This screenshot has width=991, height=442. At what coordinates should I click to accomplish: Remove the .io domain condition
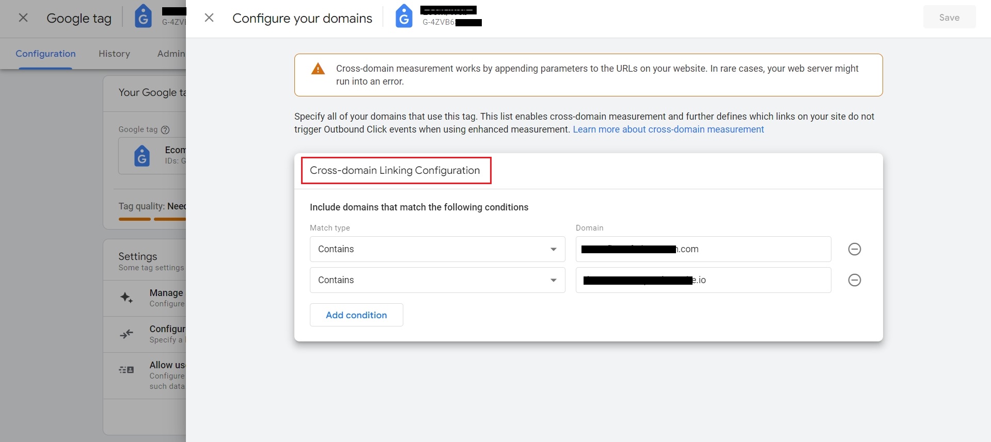[855, 280]
